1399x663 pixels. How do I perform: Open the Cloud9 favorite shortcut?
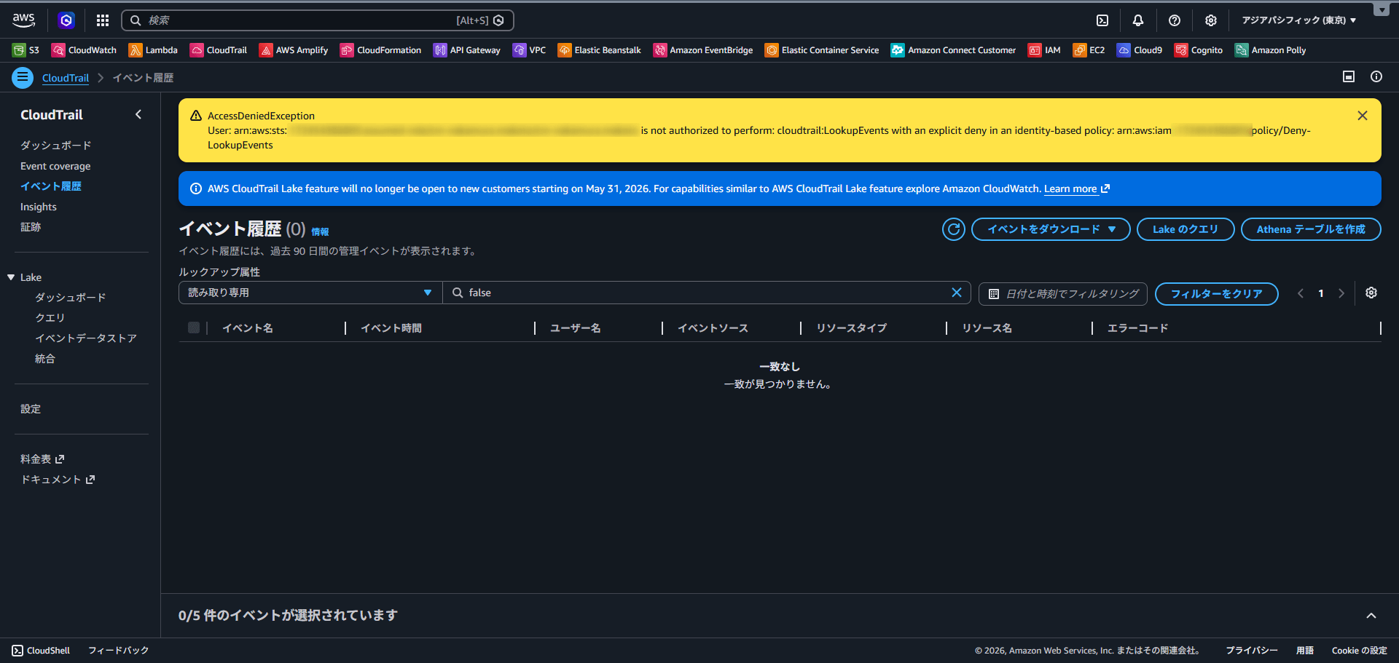(x=1140, y=50)
